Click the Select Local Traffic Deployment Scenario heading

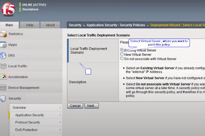(x=98, y=35)
